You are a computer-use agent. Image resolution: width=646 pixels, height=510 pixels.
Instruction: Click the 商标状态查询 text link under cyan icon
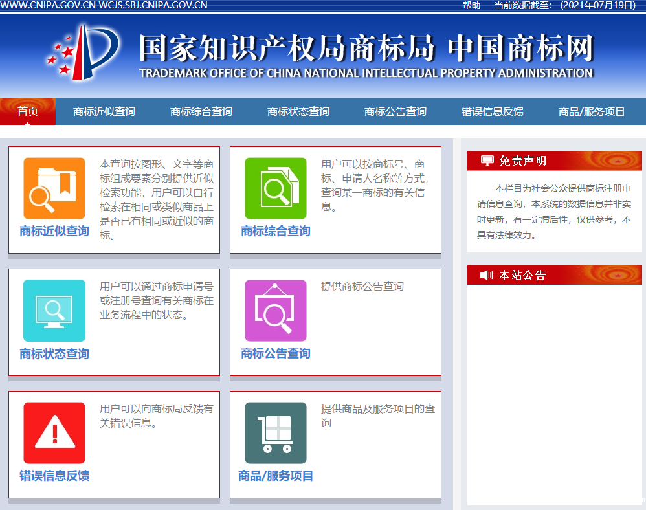pyautogui.click(x=54, y=354)
